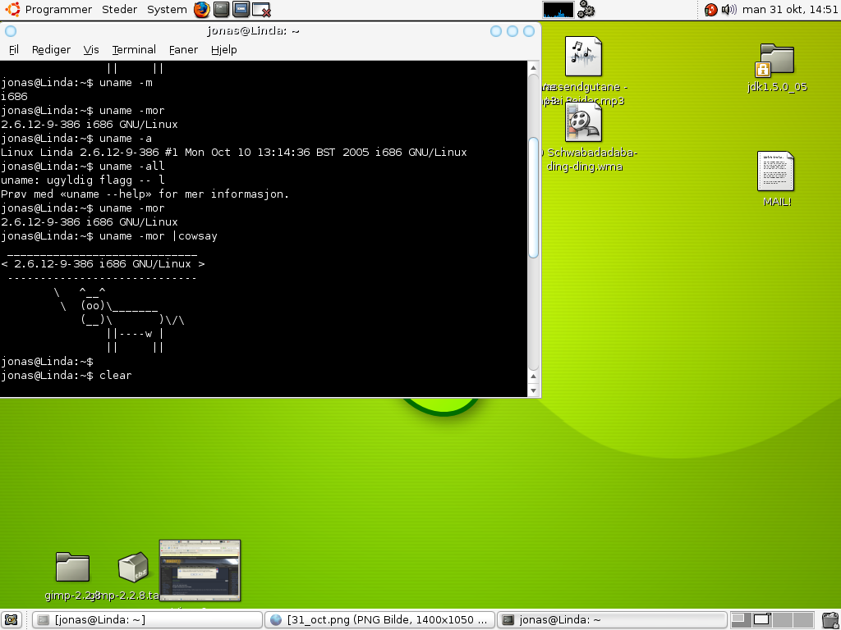
Task: Open the Terminal menu in menu bar
Action: (134, 50)
